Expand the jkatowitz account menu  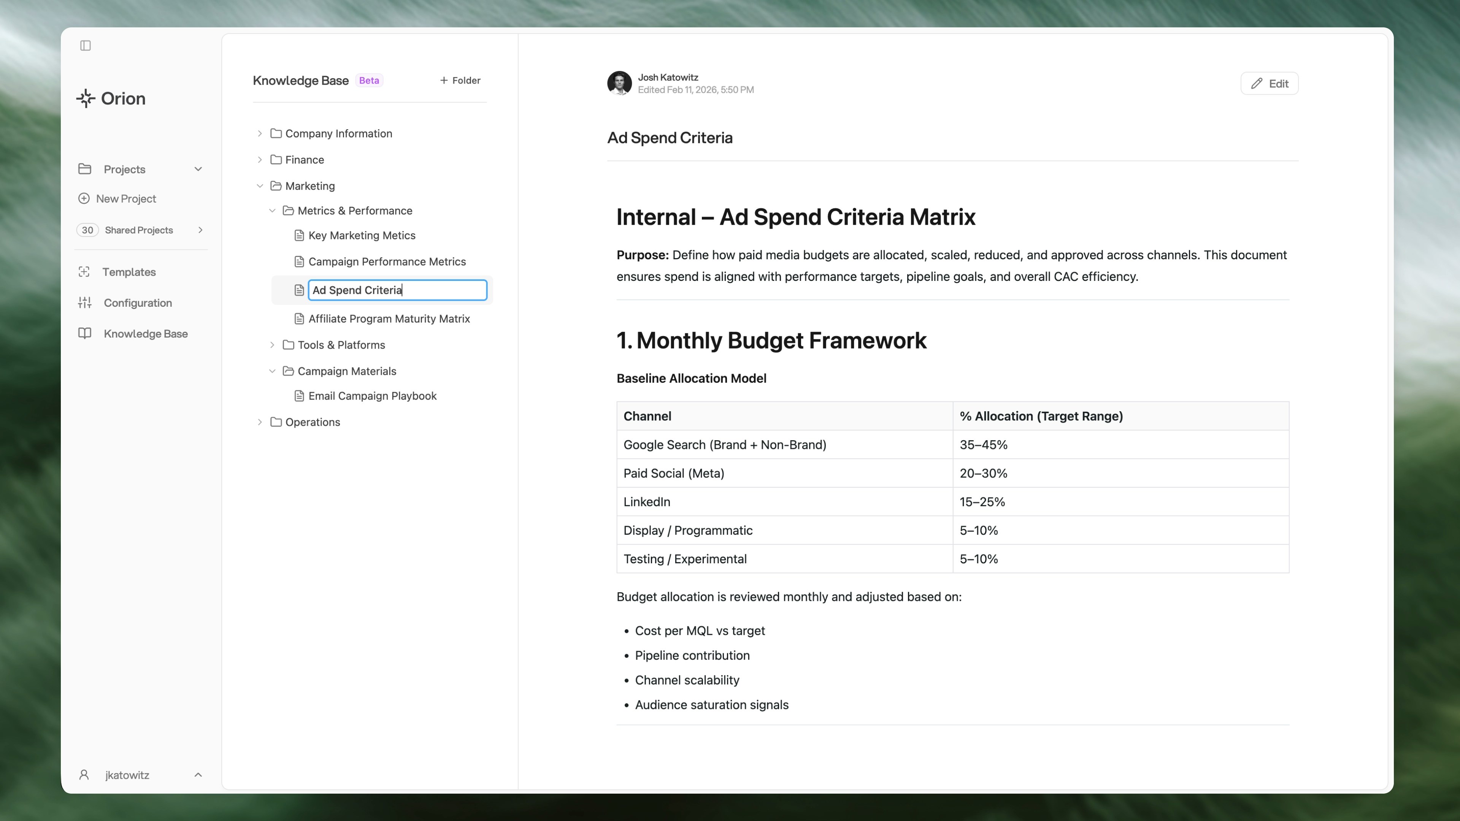198,775
